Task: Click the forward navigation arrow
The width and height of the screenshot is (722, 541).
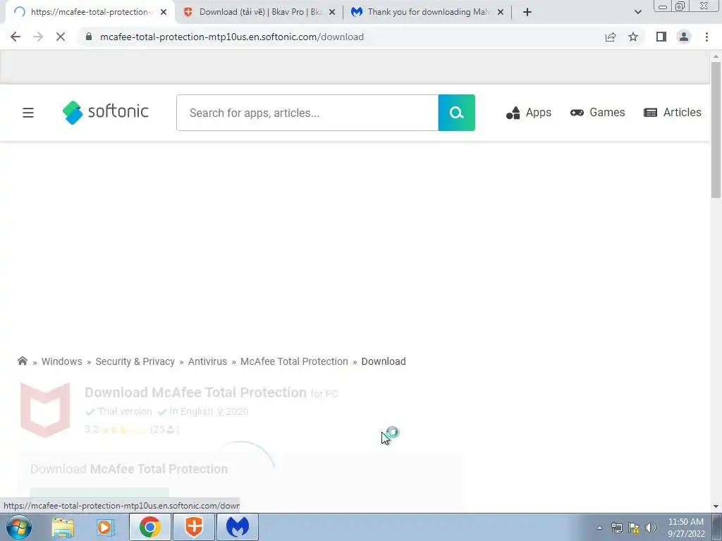Action: coord(38,37)
